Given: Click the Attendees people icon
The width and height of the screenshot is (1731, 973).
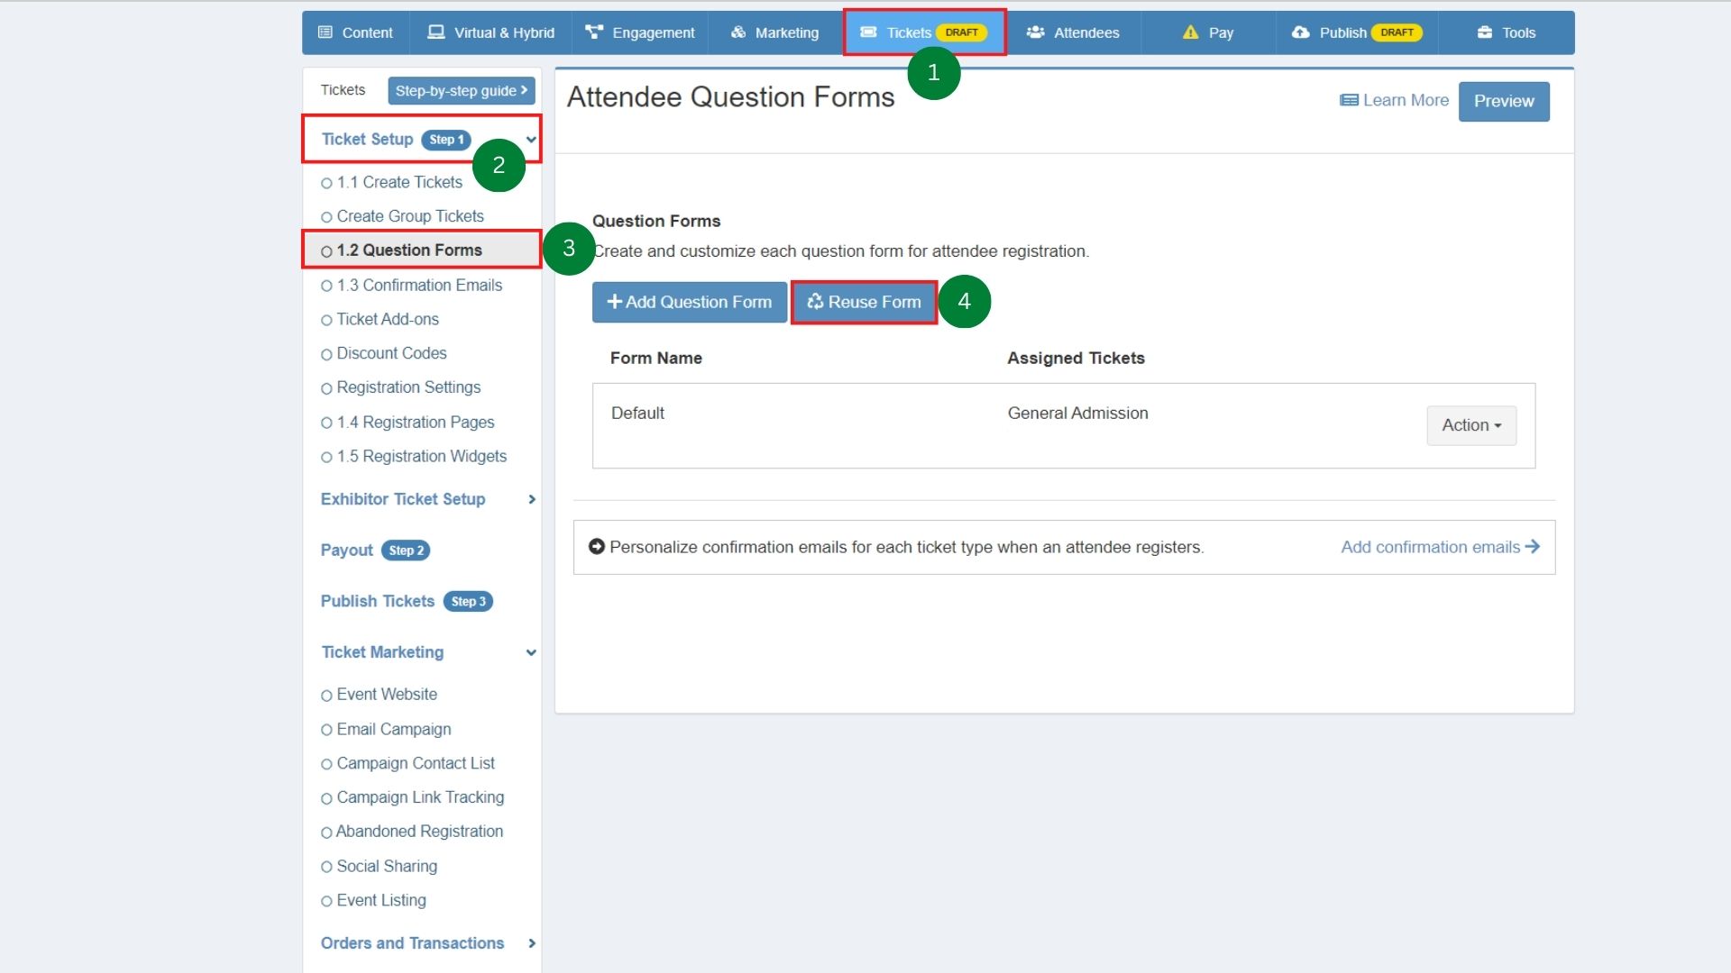Looking at the screenshot, I should [1036, 32].
